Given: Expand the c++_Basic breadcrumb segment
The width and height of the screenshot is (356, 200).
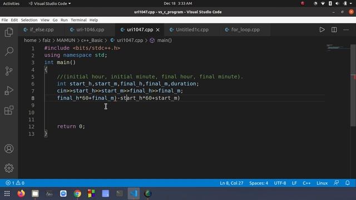Looking at the screenshot, I should tap(92, 41).
